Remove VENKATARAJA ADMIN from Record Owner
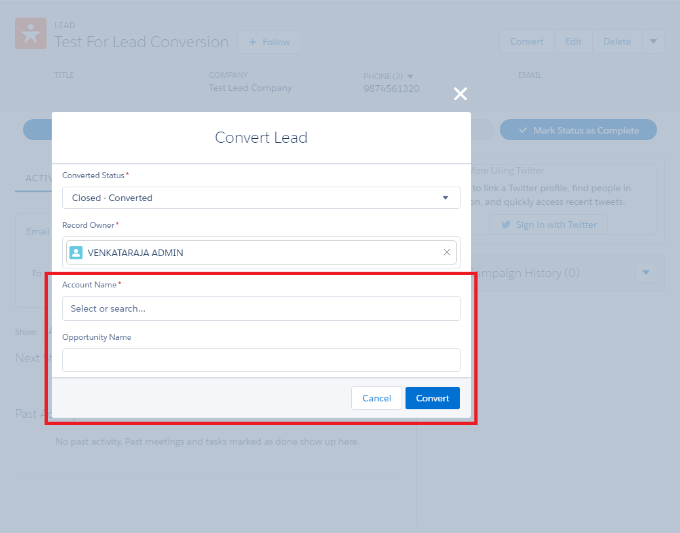680x533 pixels. (447, 253)
